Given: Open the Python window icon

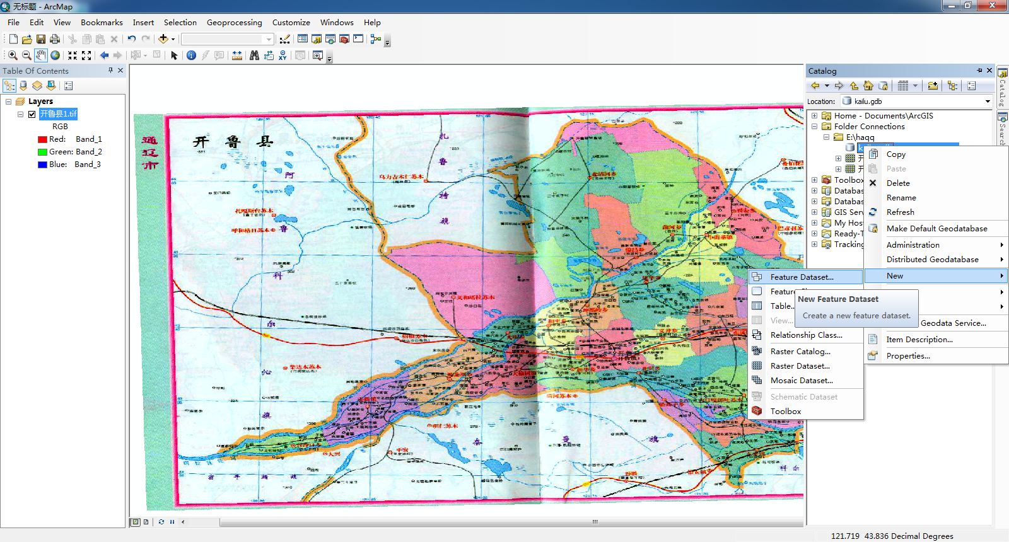Looking at the screenshot, I should coord(358,39).
